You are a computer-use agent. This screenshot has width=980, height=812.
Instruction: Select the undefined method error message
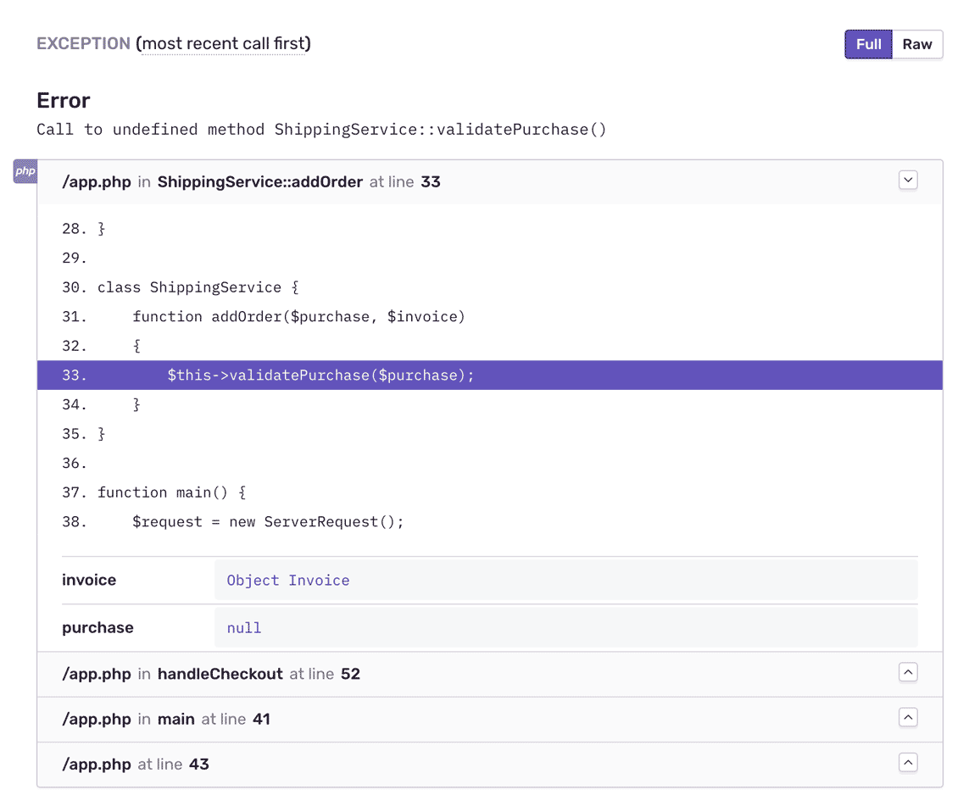click(321, 130)
